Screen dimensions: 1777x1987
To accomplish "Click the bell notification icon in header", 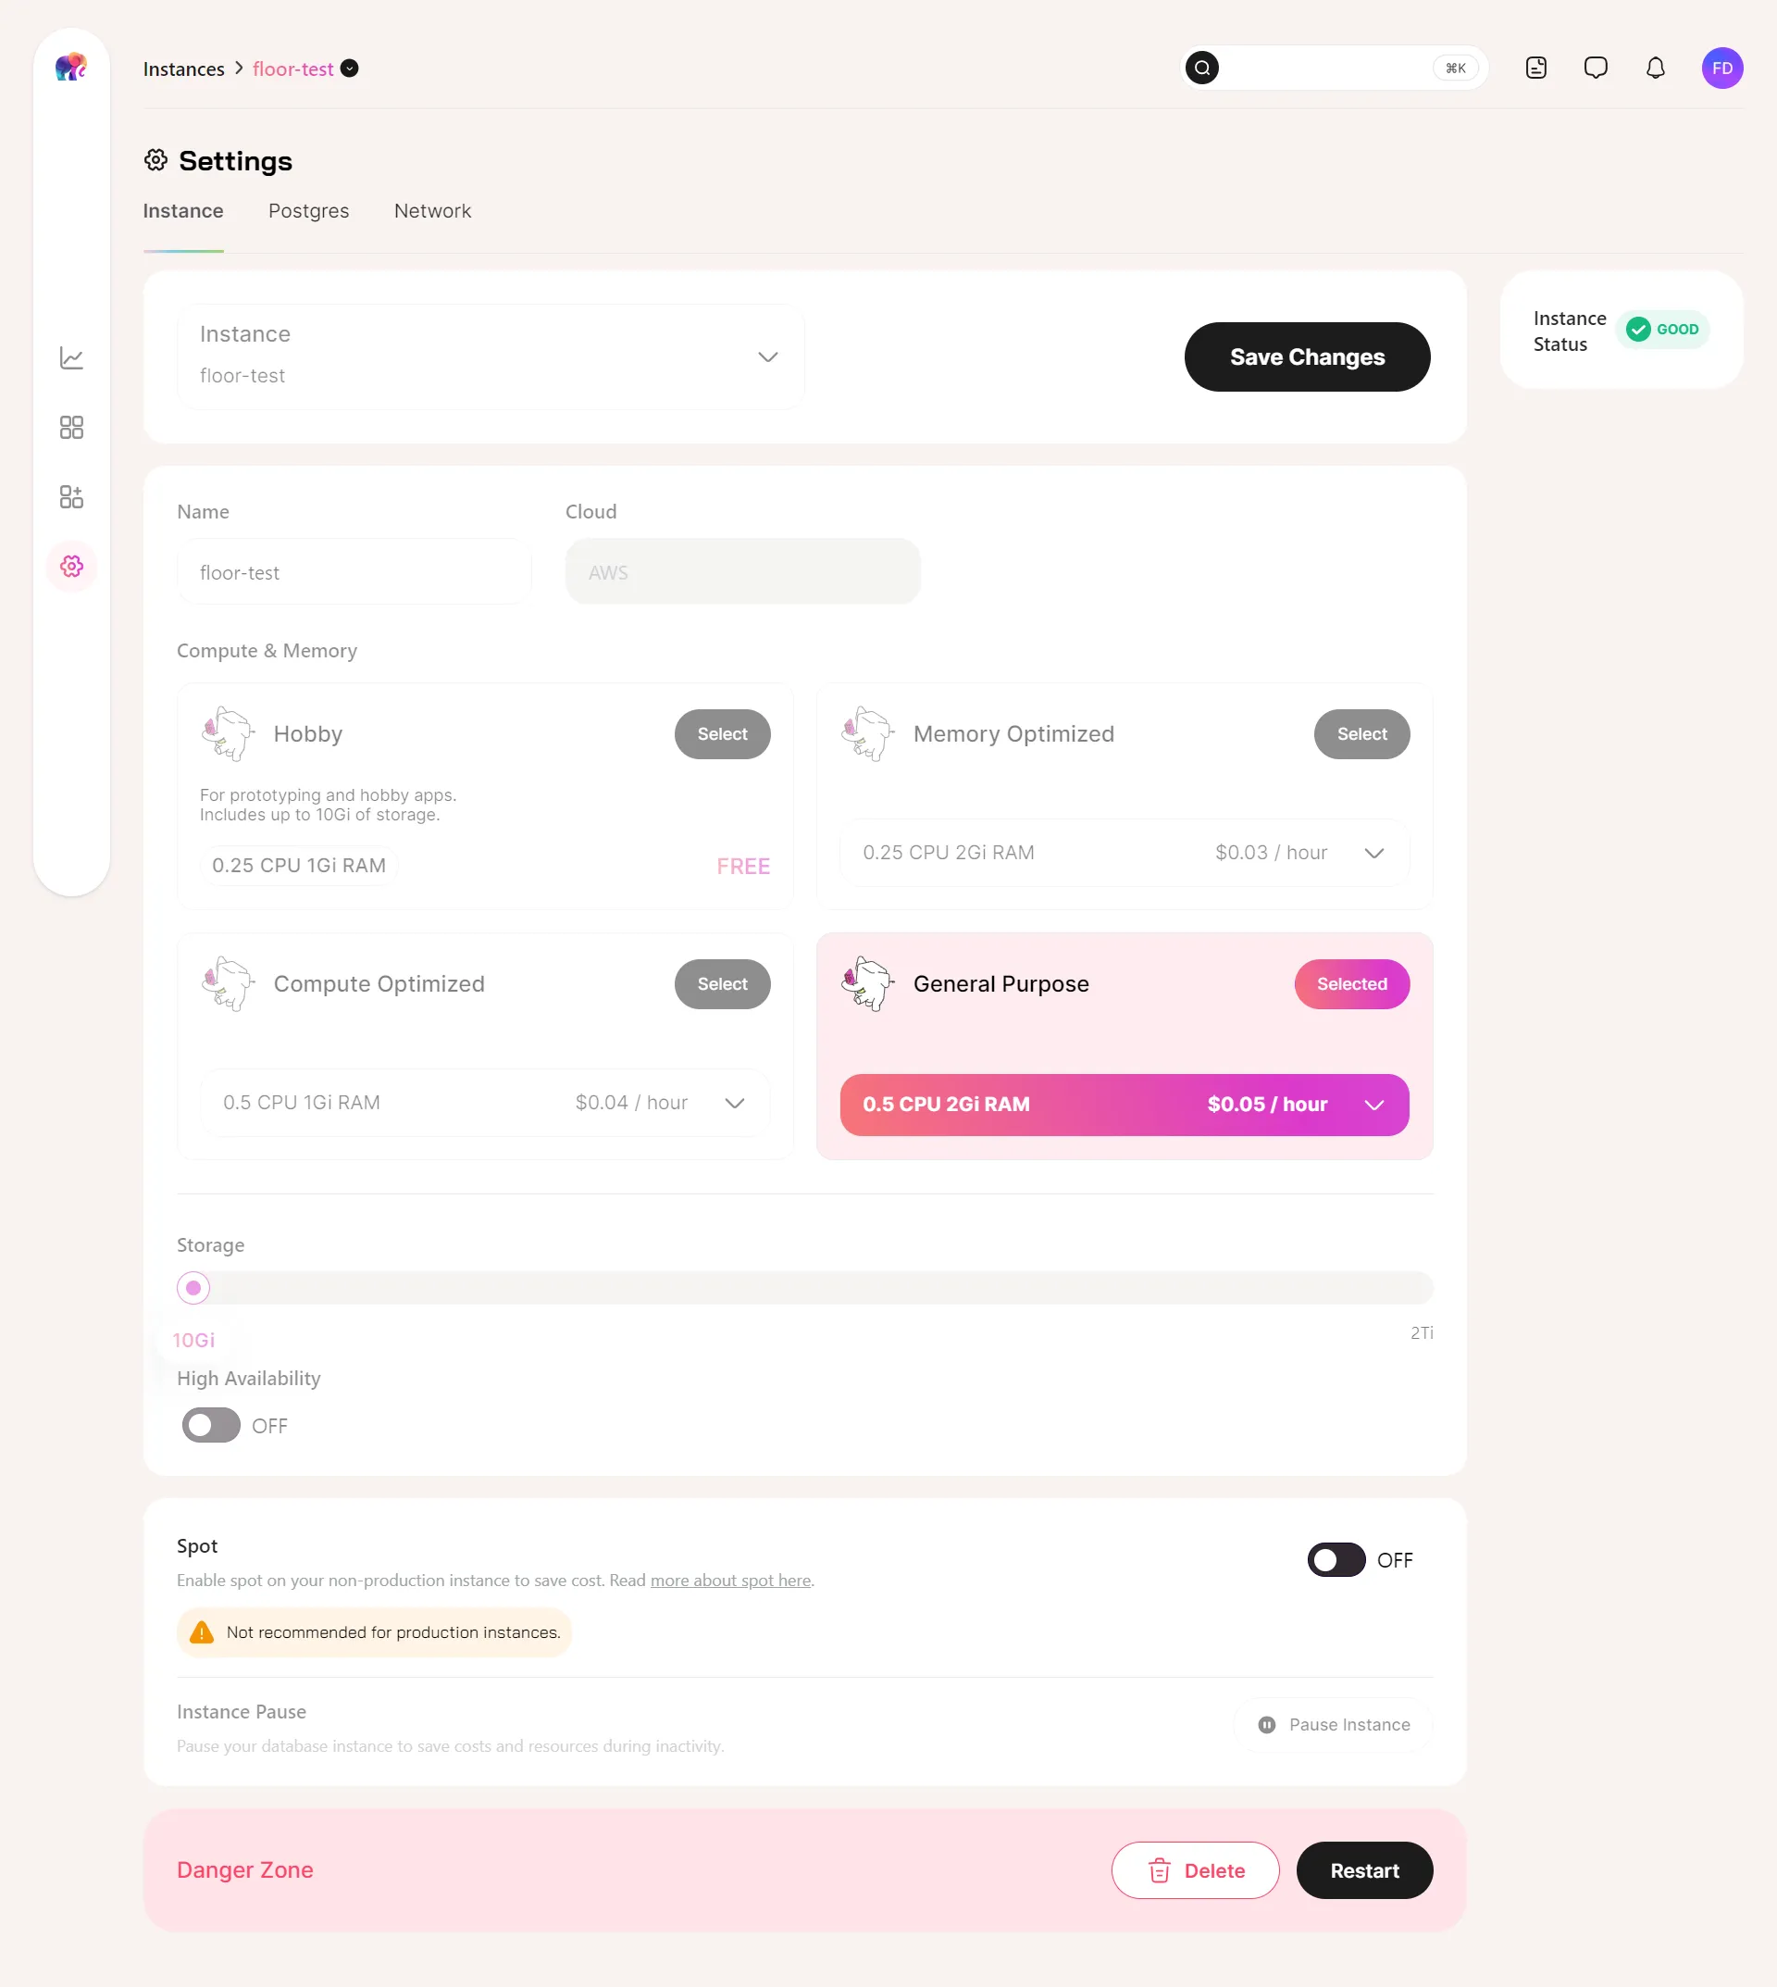I will click(1655, 69).
